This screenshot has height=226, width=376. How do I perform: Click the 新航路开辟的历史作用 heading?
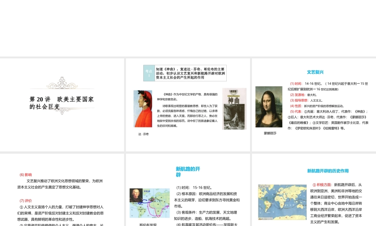click(327, 171)
